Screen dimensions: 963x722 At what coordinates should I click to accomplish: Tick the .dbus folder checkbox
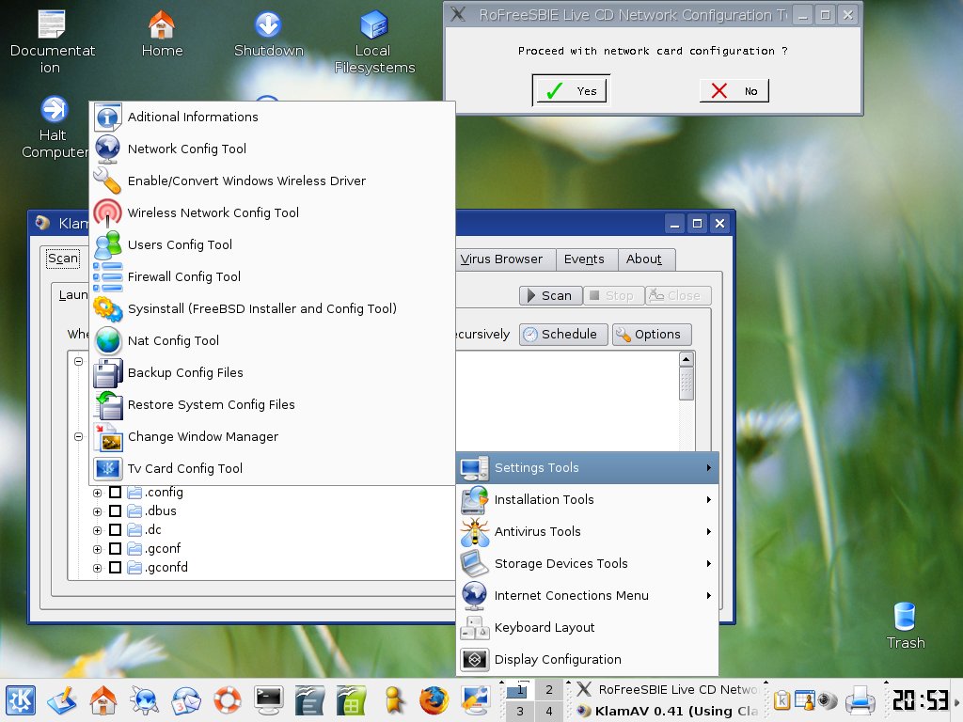point(115,511)
